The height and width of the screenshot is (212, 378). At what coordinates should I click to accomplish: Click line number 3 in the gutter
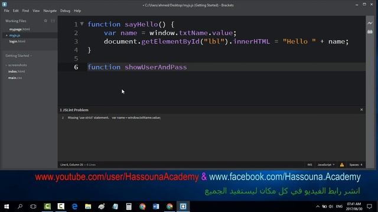pyautogui.click(x=76, y=42)
